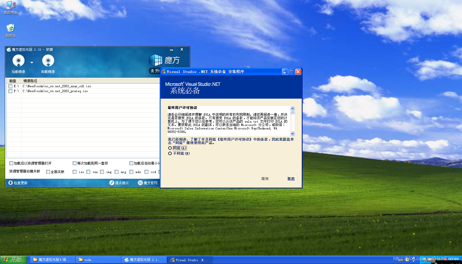Select the 同意(A) radio button
This screenshot has width=462, height=264.
click(x=170, y=148)
